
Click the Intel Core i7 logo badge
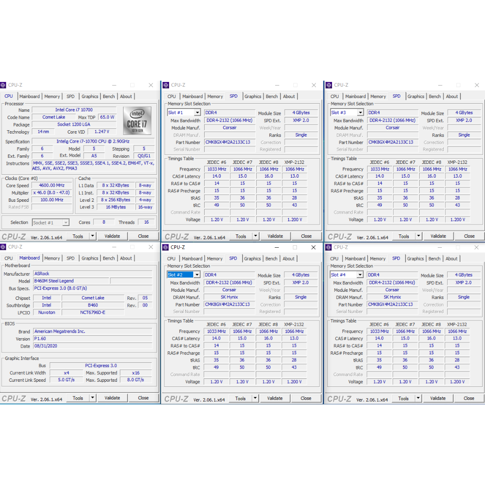[x=137, y=120]
